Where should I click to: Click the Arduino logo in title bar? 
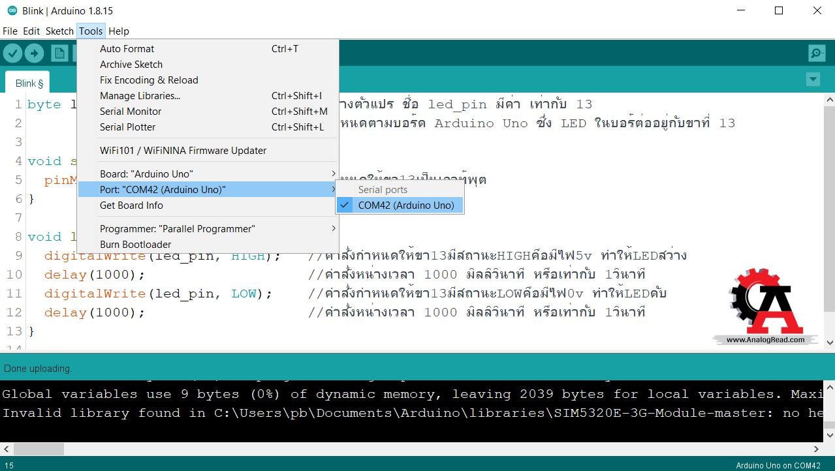[x=12, y=11]
